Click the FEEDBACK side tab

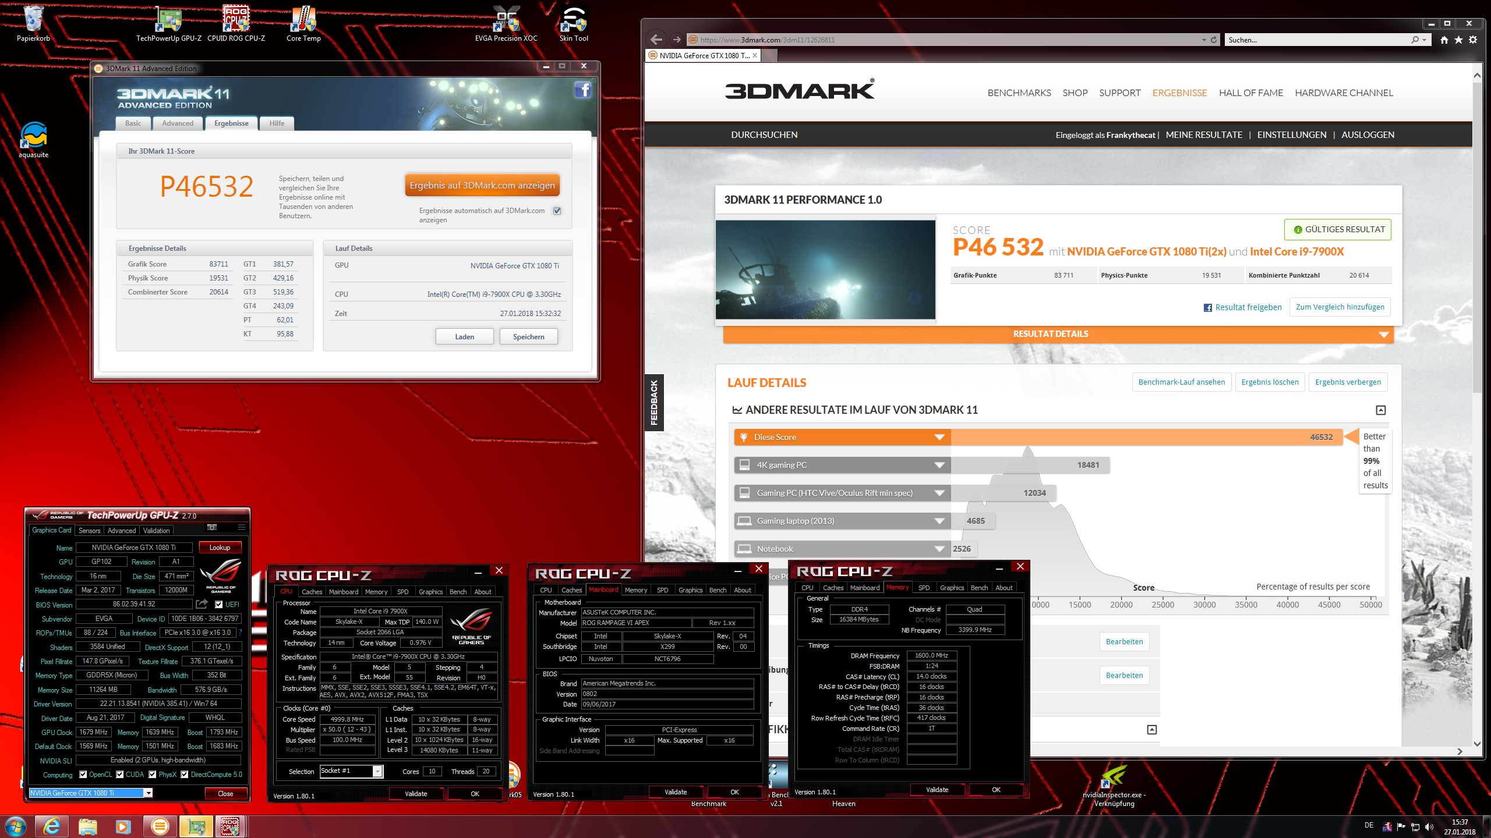click(654, 402)
